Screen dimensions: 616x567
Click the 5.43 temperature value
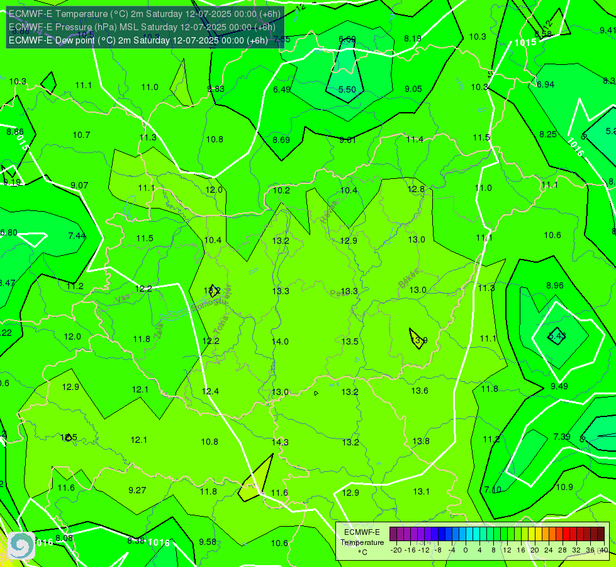click(x=557, y=336)
